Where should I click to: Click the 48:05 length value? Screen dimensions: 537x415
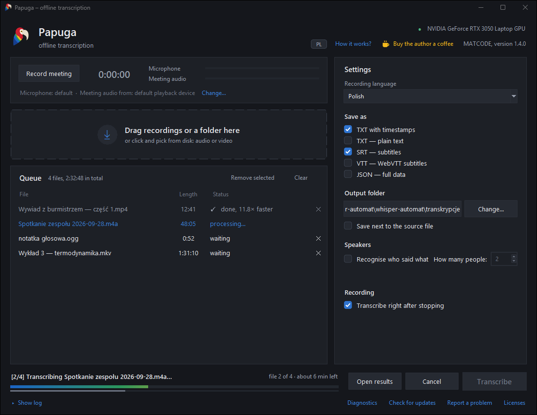coord(189,224)
